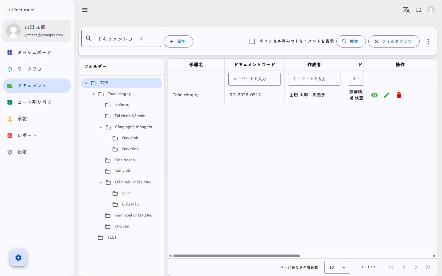Collapse Đảm bảo chất lượng chevron
The height and width of the screenshot is (276, 442).
click(101, 182)
